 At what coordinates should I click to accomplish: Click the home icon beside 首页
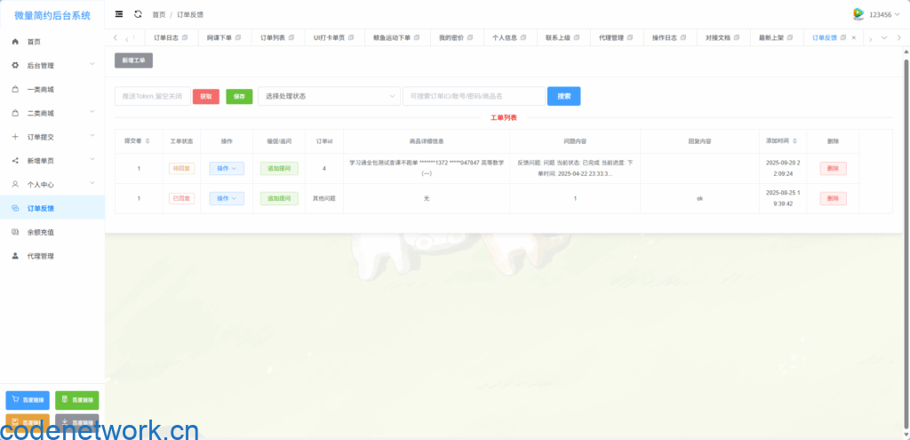click(x=15, y=42)
